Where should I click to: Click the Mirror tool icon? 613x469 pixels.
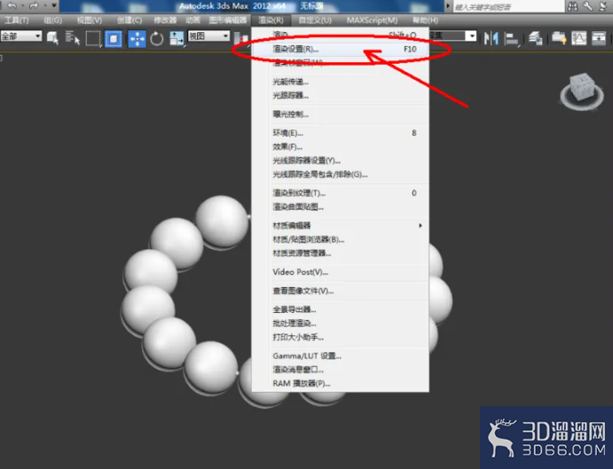coord(491,38)
